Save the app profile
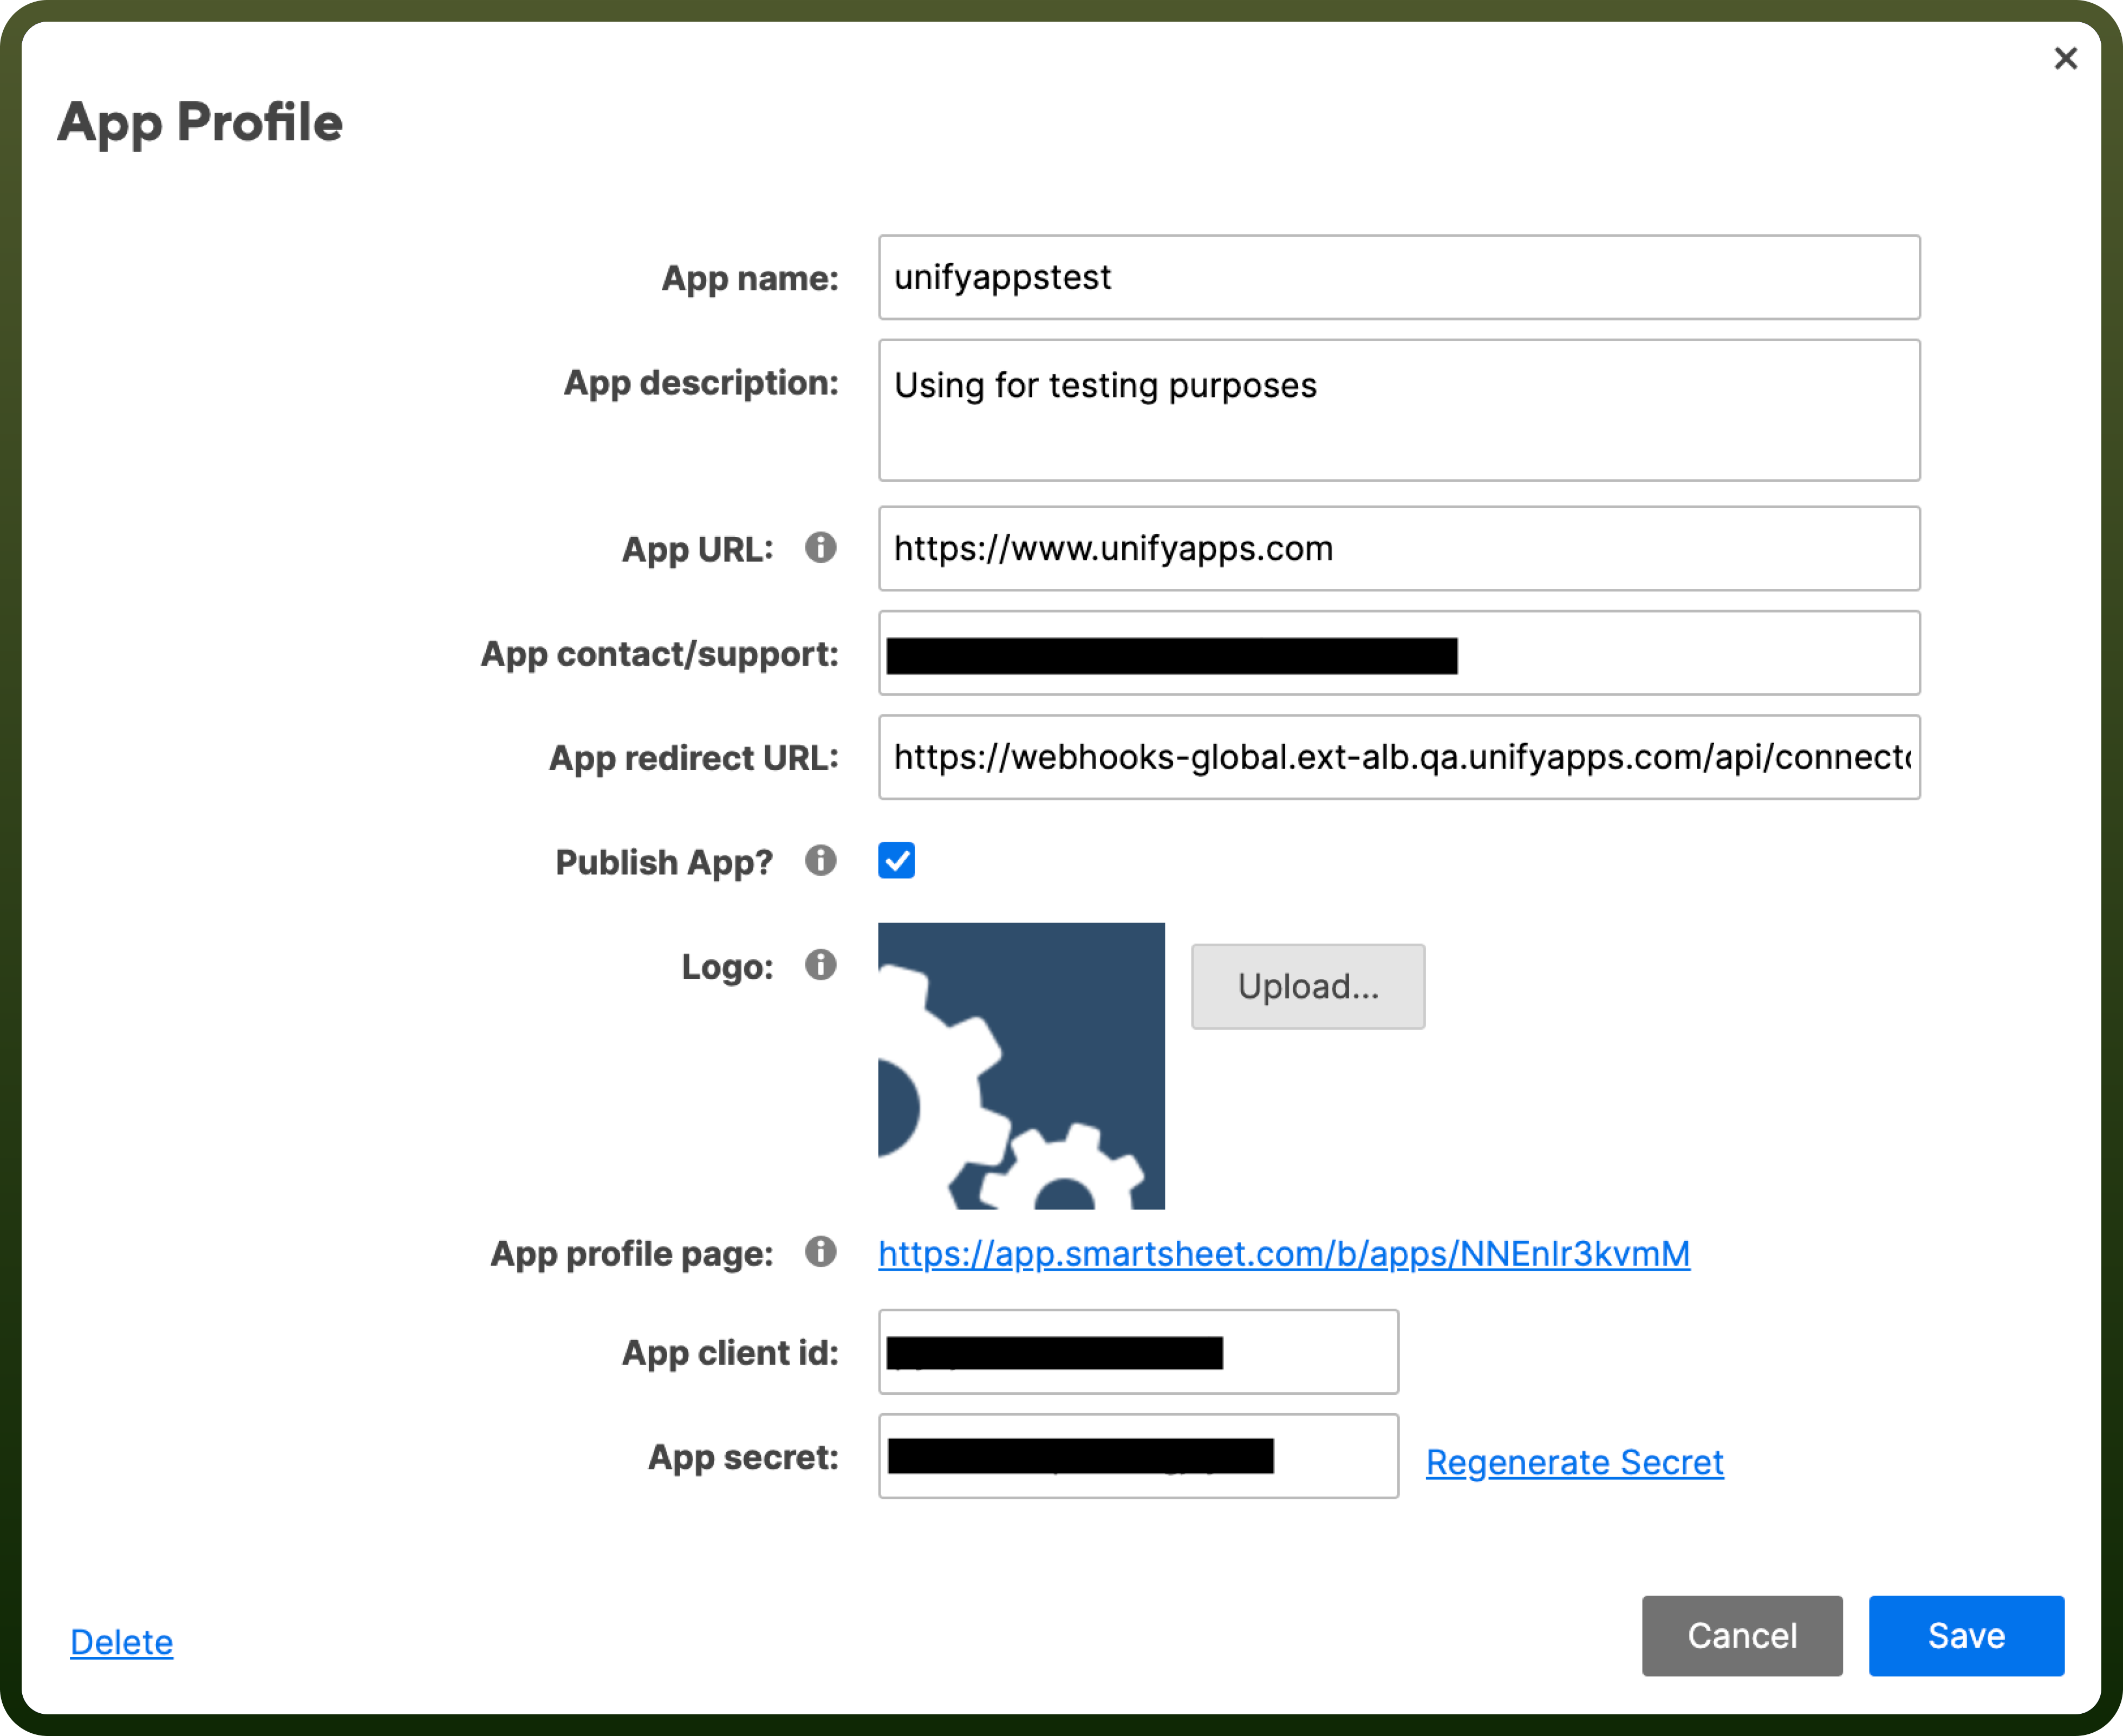The width and height of the screenshot is (2123, 1736). click(x=1966, y=1636)
